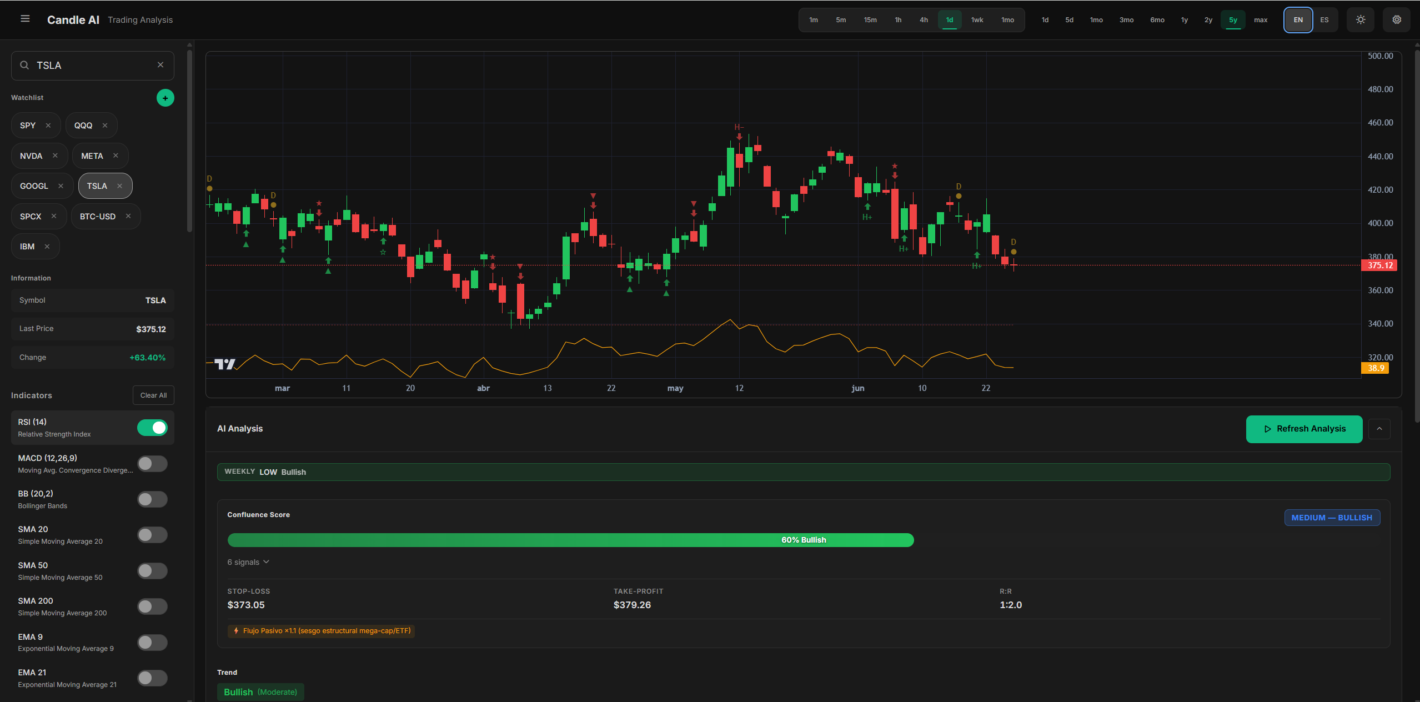
Task: Set range to 6mo
Action: click(1157, 20)
